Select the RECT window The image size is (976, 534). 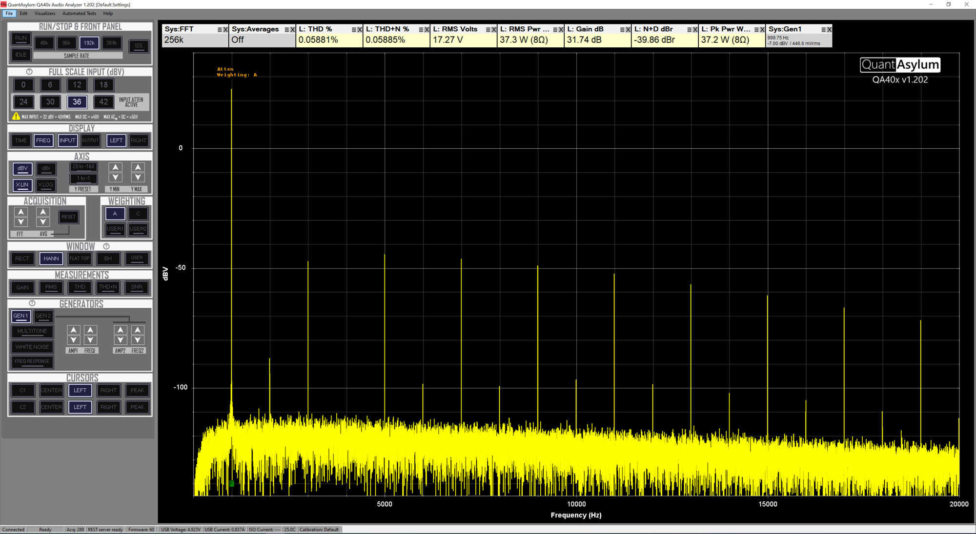pyautogui.click(x=22, y=258)
